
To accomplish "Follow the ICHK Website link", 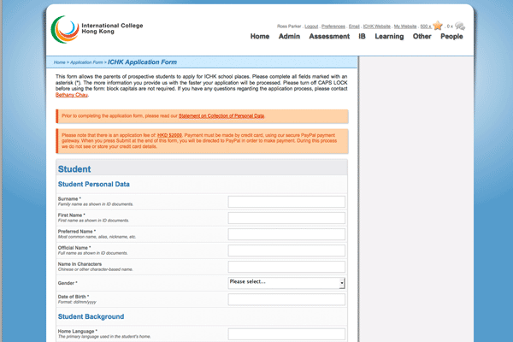I will (376, 27).
